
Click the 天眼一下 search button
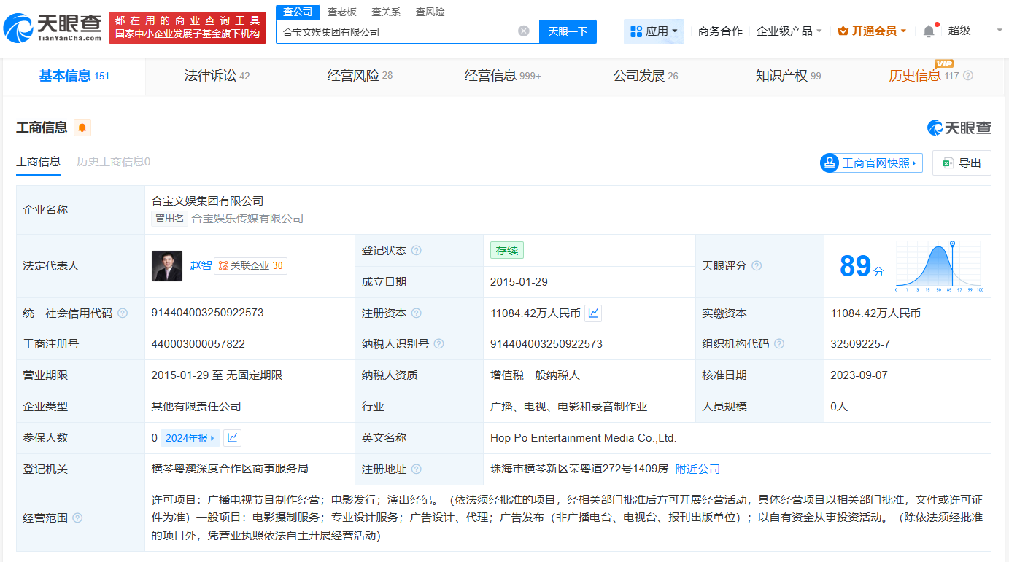point(568,31)
